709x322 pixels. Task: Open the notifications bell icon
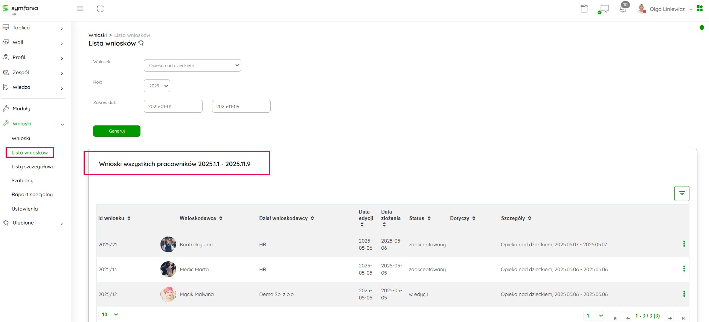623,9
